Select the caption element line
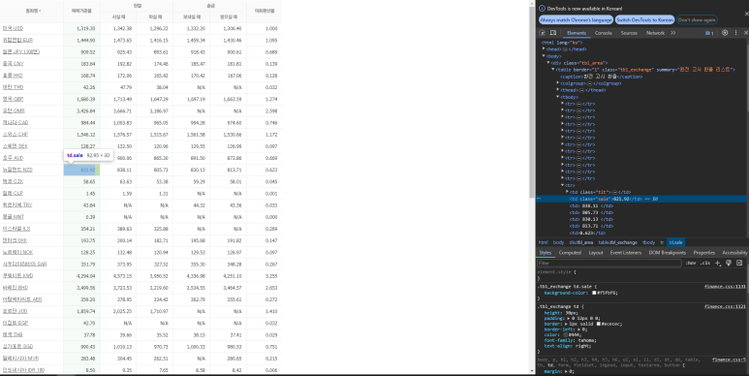This screenshot has height=376, width=749. coord(601,77)
